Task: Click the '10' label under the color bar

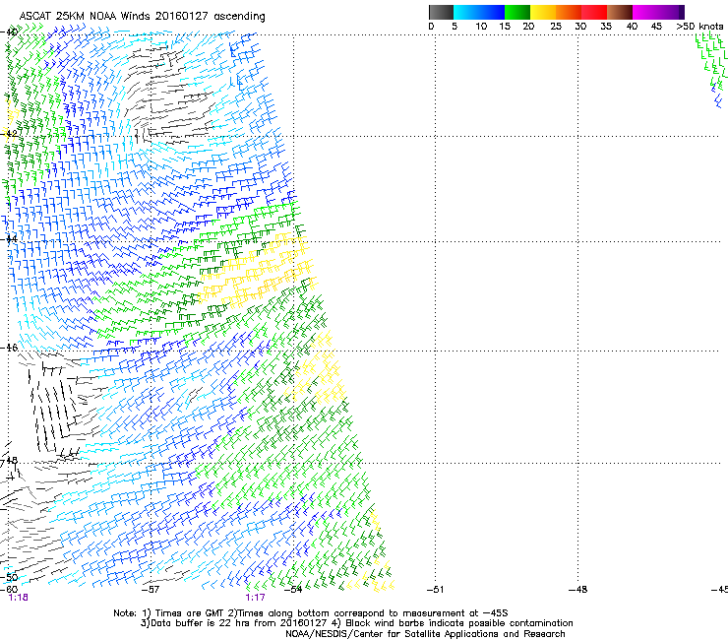Action: 481,27
